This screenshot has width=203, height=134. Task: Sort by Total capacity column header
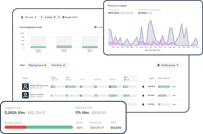pos(164,78)
